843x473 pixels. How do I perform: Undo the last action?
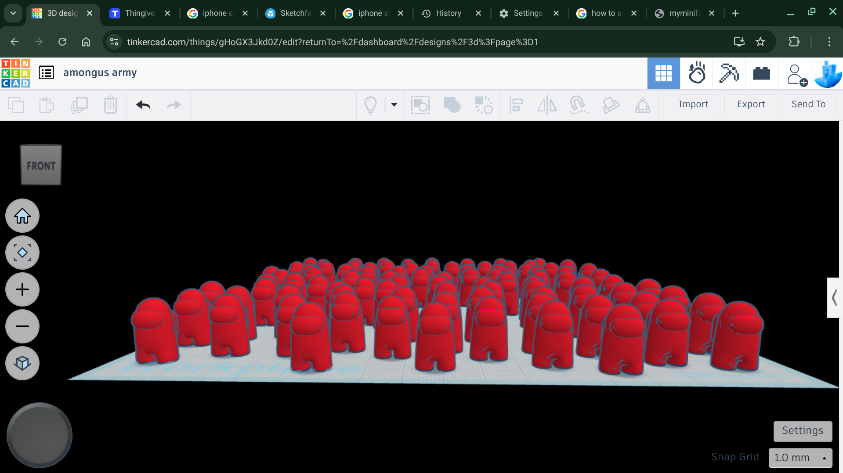pyautogui.click(x=143, y=105)
